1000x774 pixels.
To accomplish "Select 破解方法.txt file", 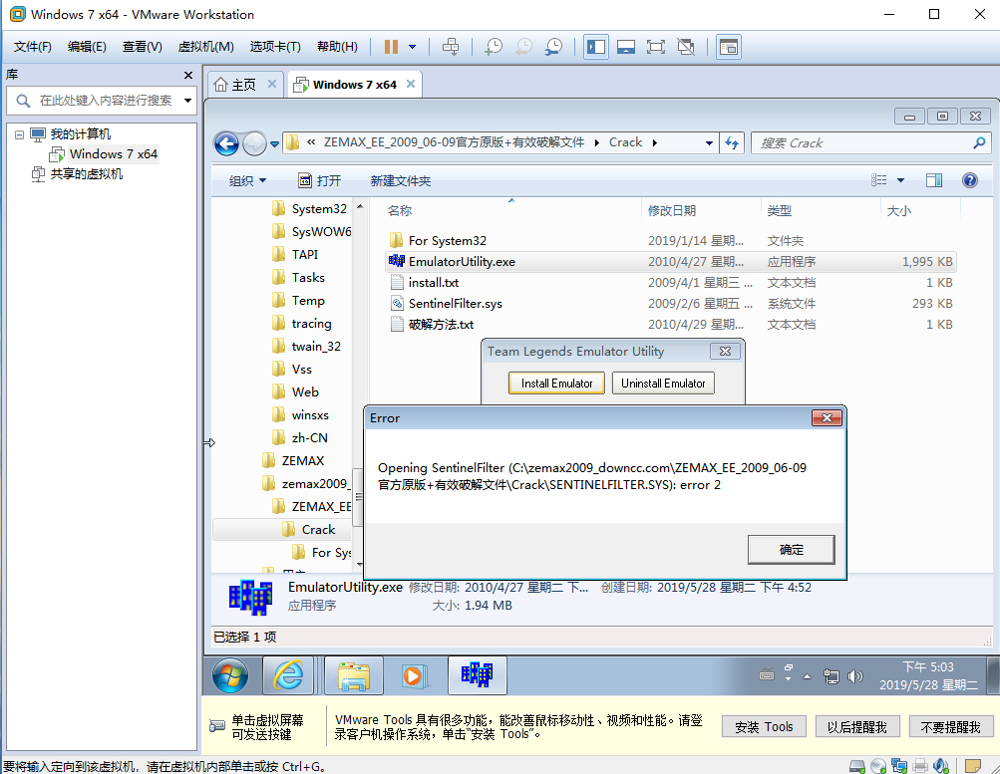I will 442,325.
